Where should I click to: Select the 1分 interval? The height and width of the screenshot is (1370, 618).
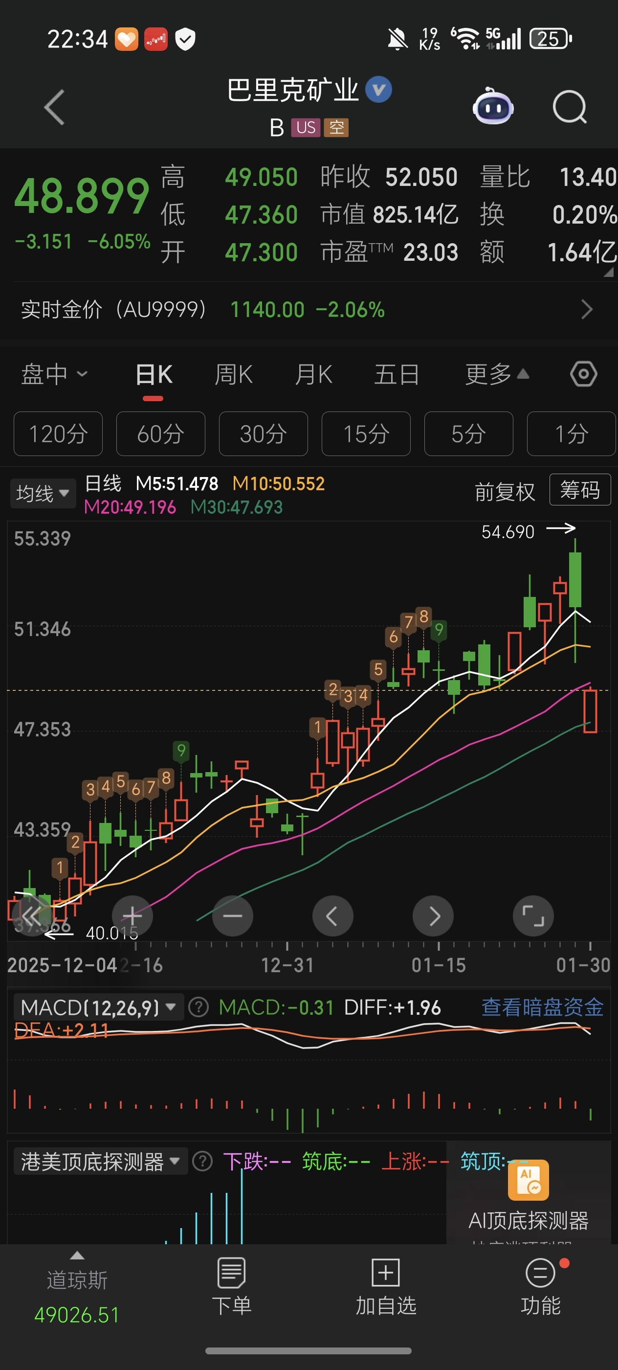pos(571,434)
